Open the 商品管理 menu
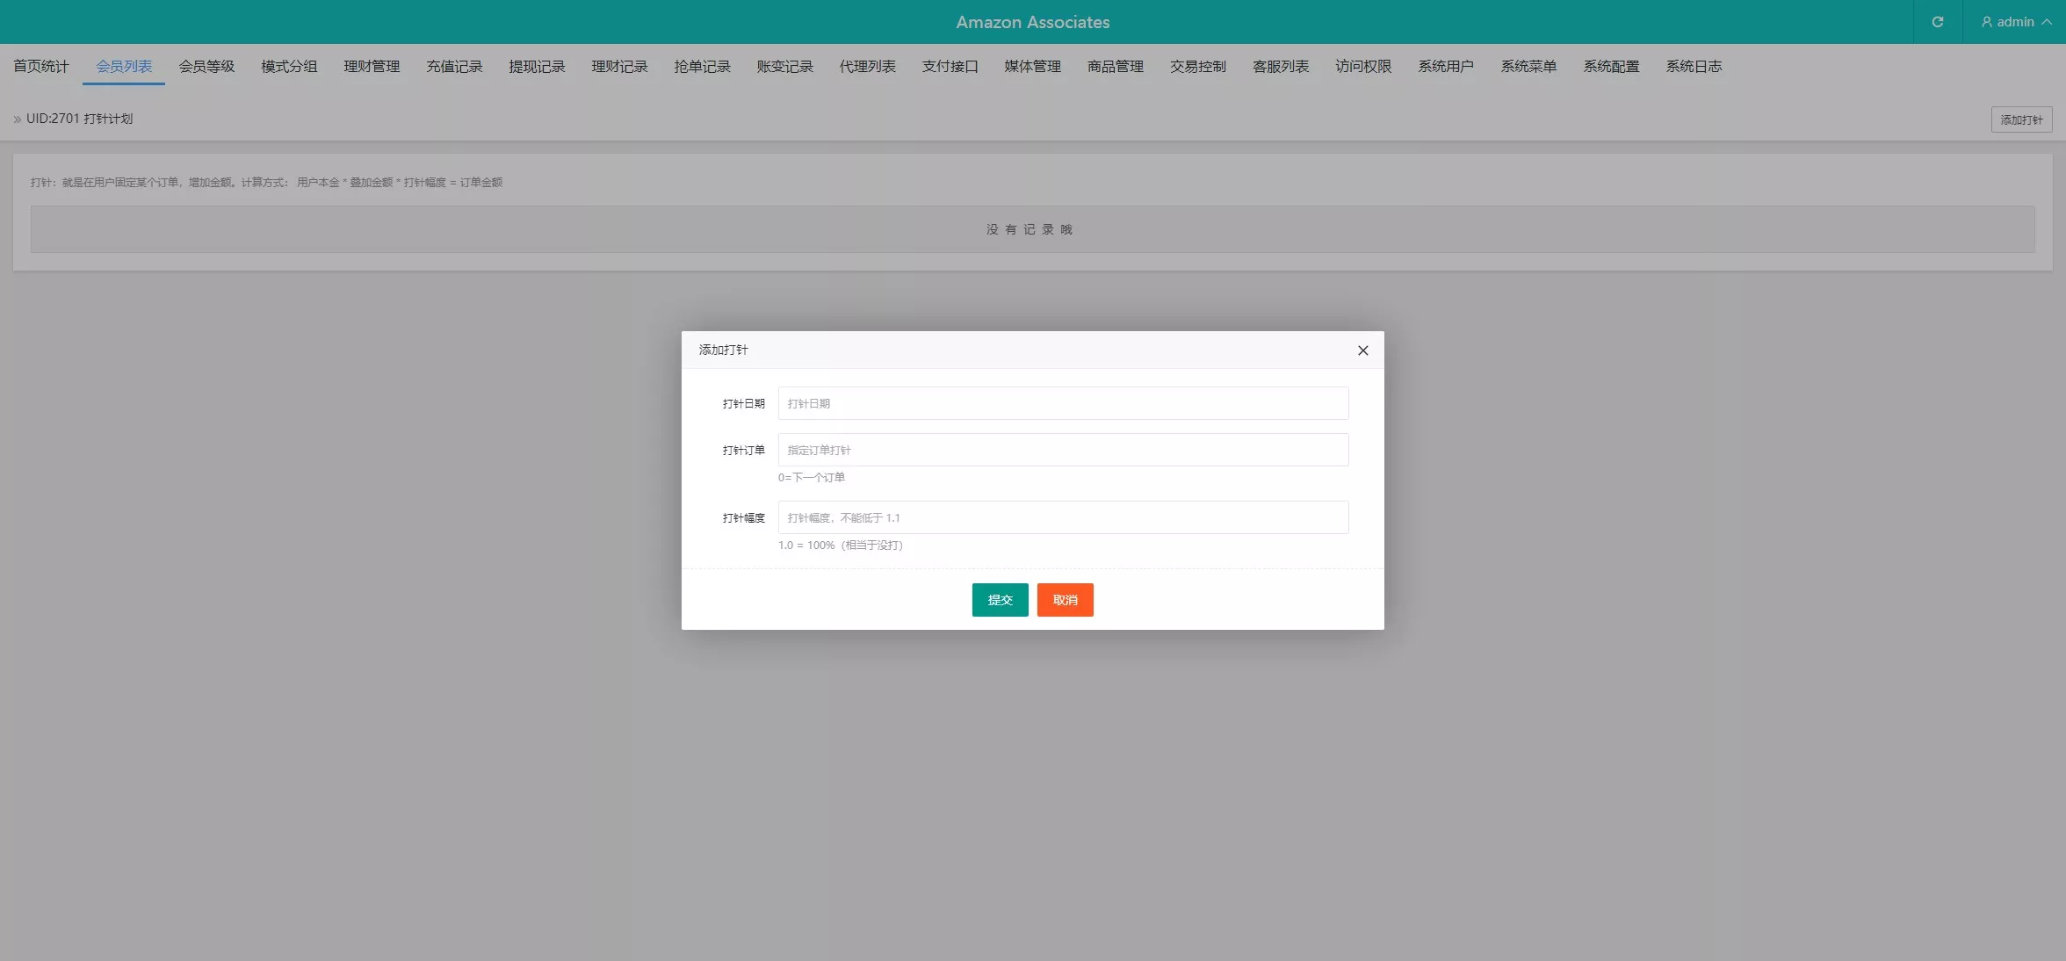The height and width of the screenshot is (961, 2066). coord(1115,67)
